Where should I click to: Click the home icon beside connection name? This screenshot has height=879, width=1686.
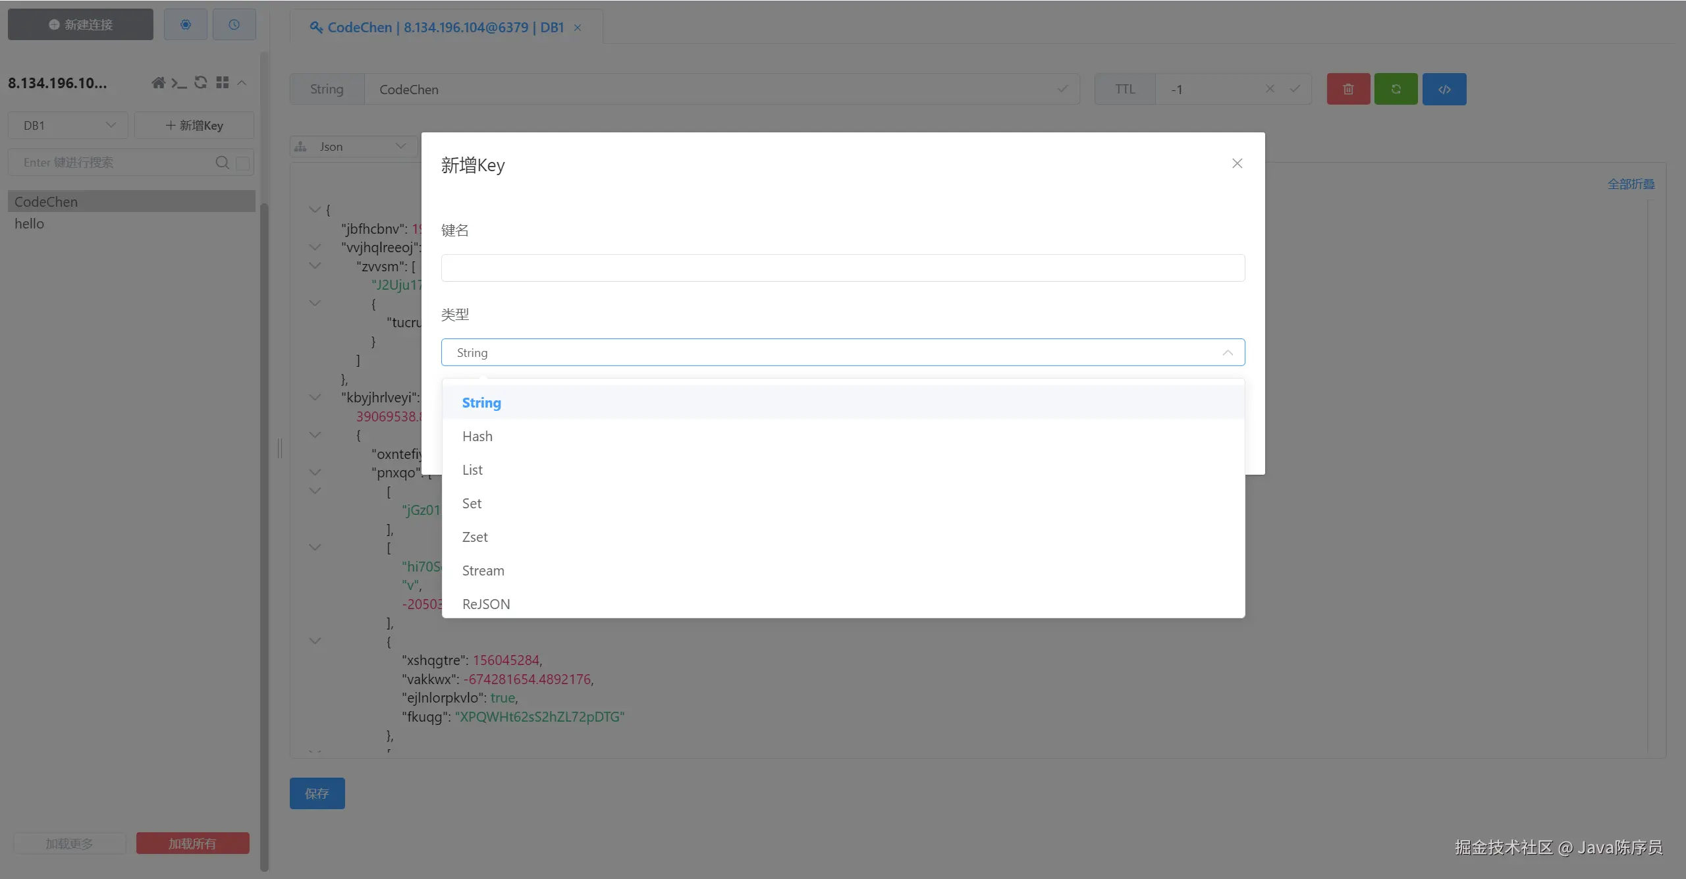click(x=158, y=83)
